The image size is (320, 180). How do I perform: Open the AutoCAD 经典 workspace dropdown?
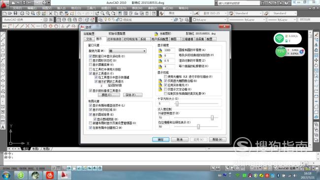pos(22,20)
